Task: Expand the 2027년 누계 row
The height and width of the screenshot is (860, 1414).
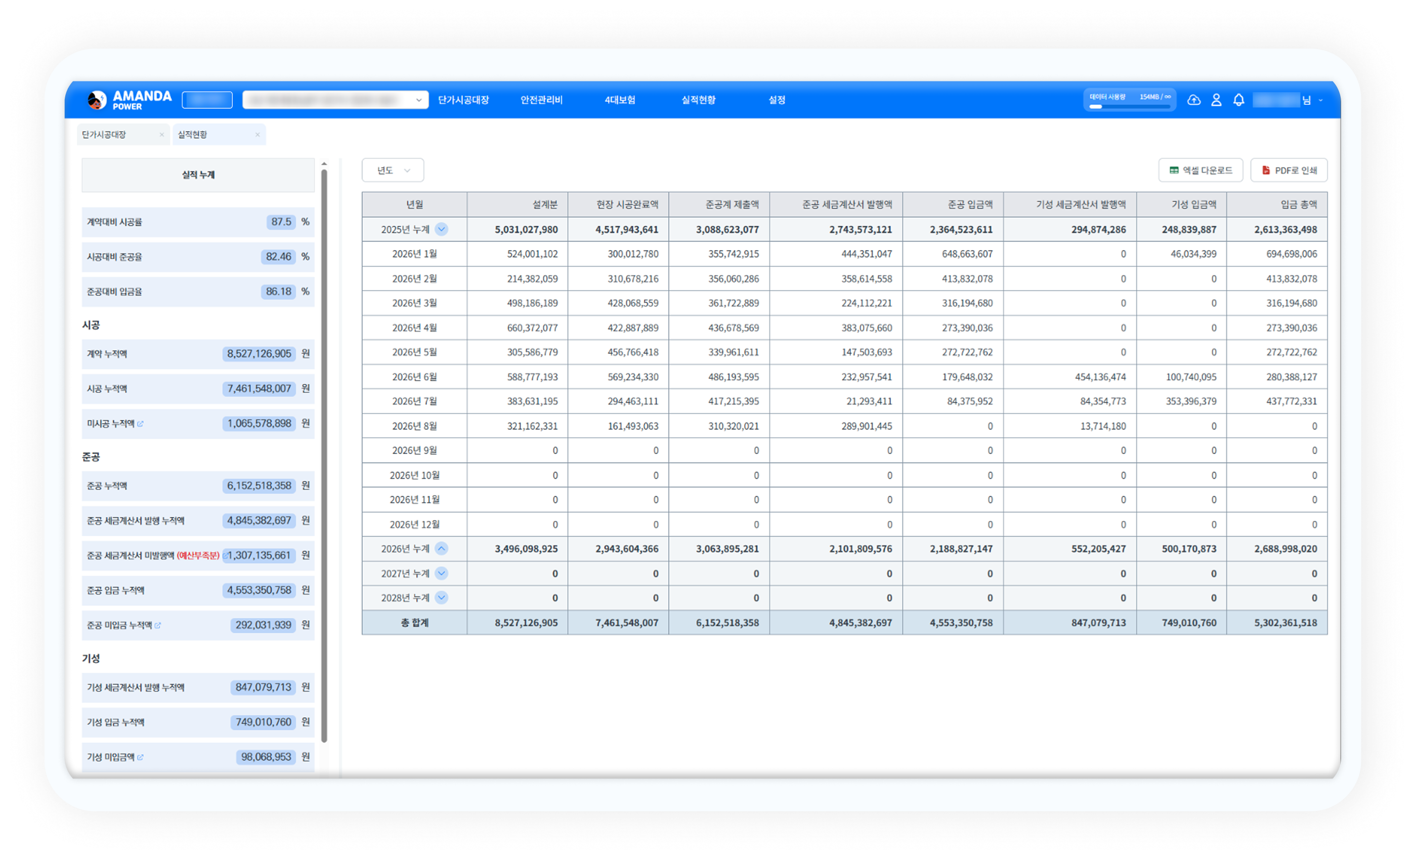Action: click(x=441, y=574)
